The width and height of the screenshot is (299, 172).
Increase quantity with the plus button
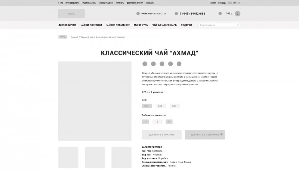tap(169, 122)
